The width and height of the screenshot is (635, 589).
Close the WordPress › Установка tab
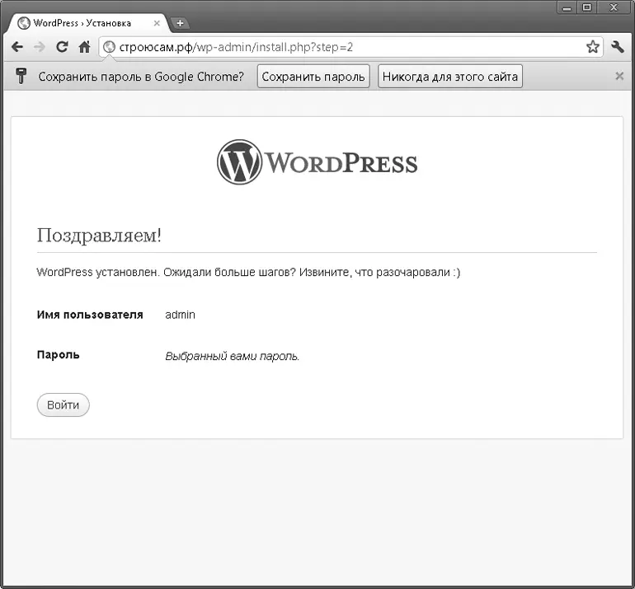[158, 23]
